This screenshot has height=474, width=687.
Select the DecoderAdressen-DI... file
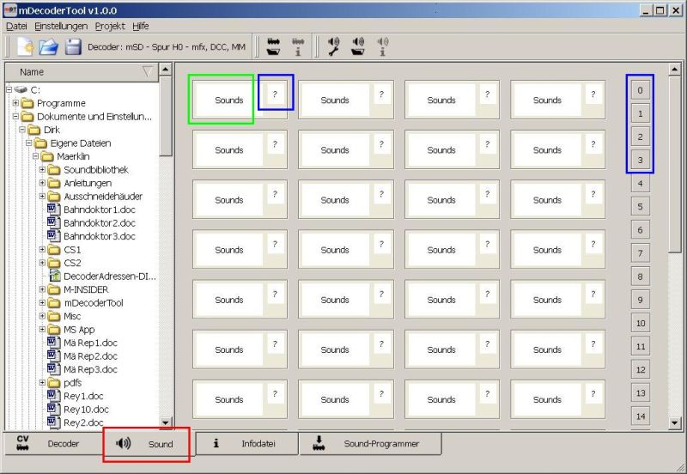(x=102, y=276)
